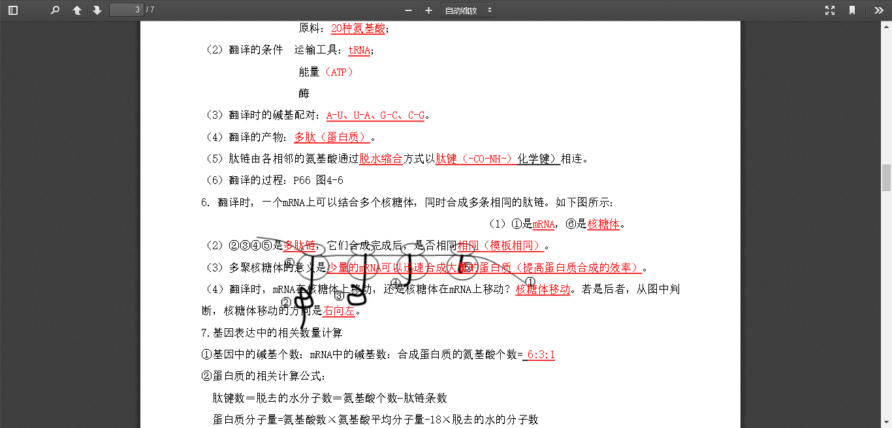Click the page number input field
The image size is (892, 428).
click(x=126, y=10)
